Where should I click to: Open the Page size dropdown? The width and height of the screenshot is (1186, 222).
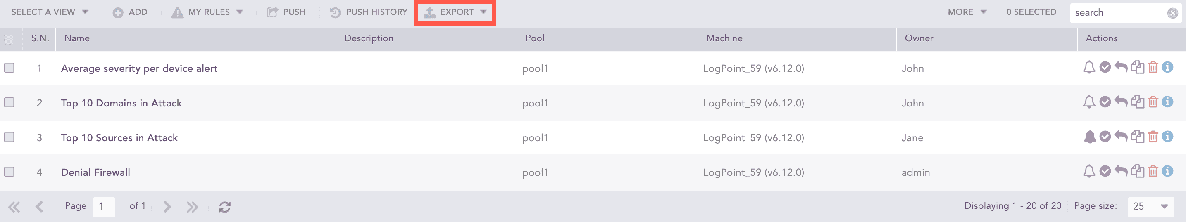point(1150,206)
